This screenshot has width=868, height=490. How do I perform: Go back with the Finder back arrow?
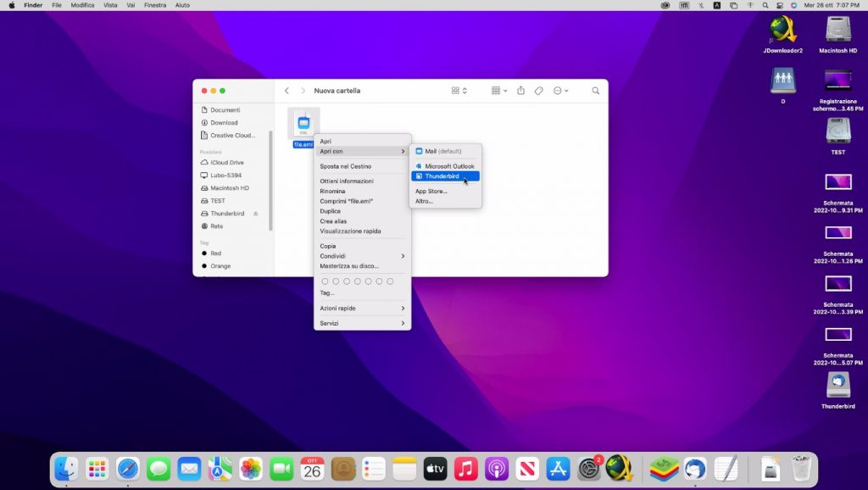[x=287, y=91]
